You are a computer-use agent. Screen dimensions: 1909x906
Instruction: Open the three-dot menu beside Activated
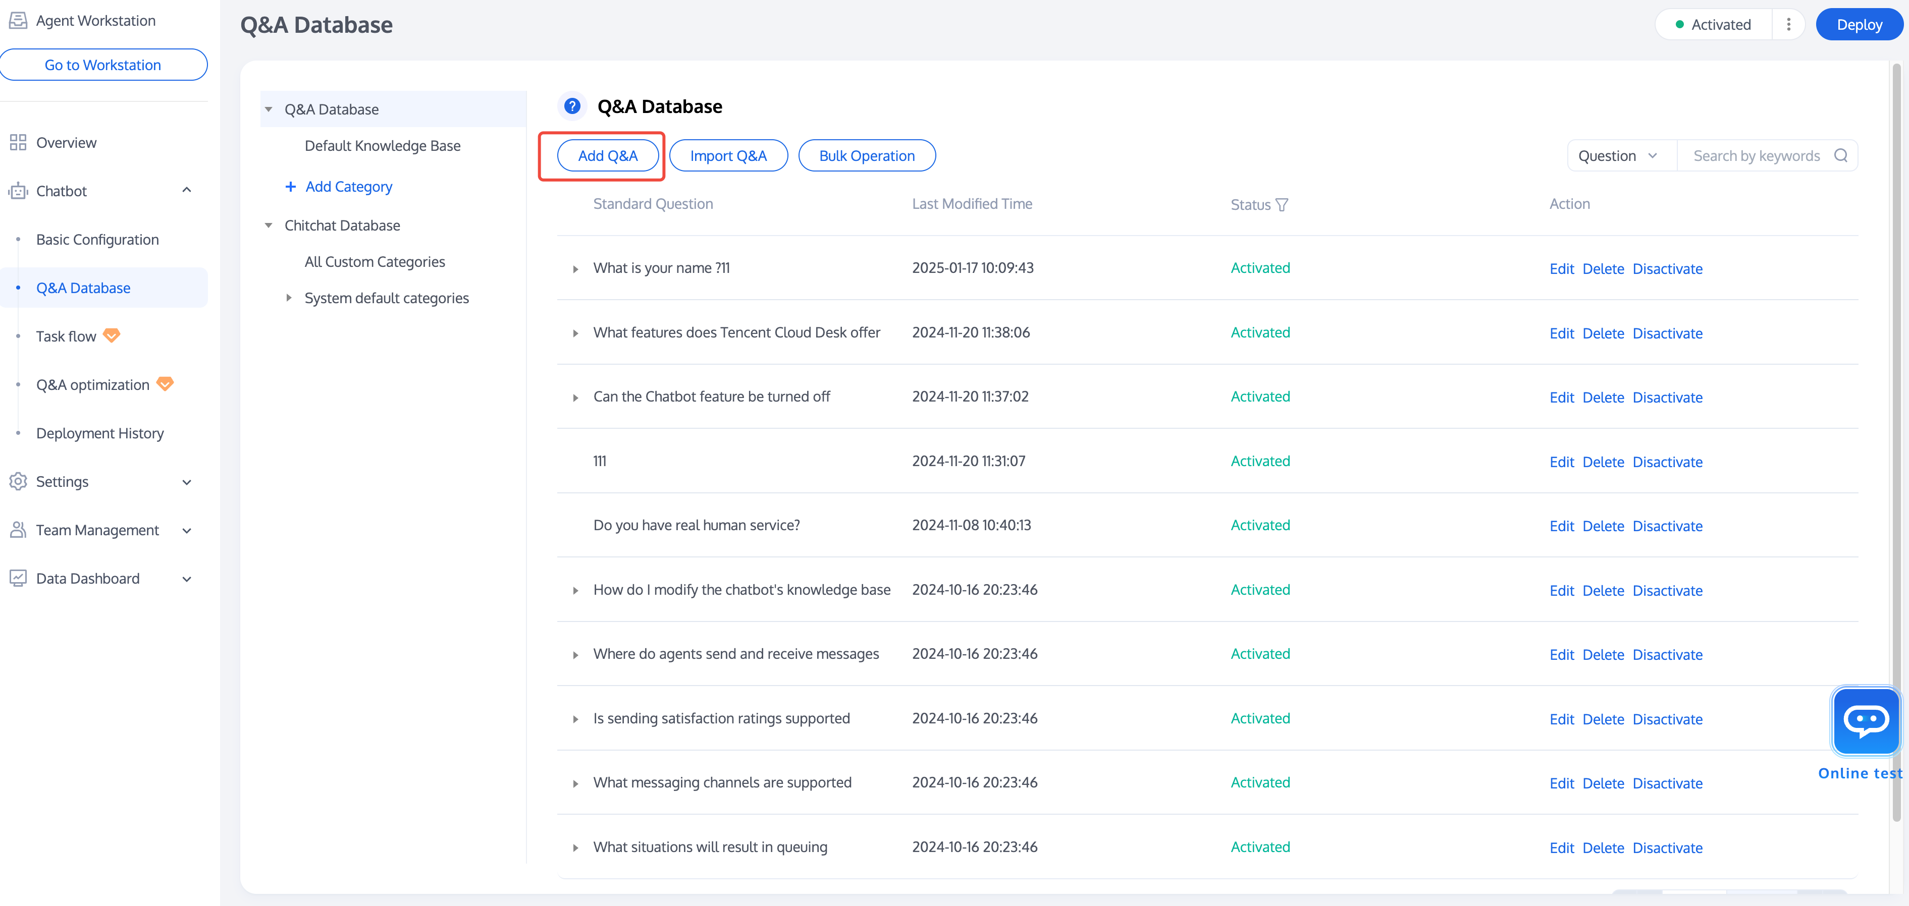1788,24
